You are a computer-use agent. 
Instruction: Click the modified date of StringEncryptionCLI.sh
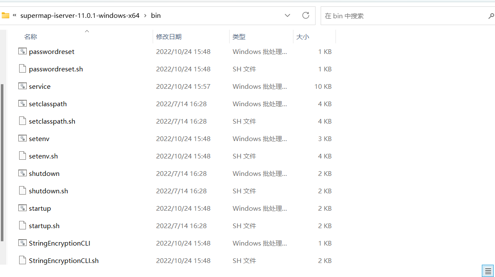(183, 260)
